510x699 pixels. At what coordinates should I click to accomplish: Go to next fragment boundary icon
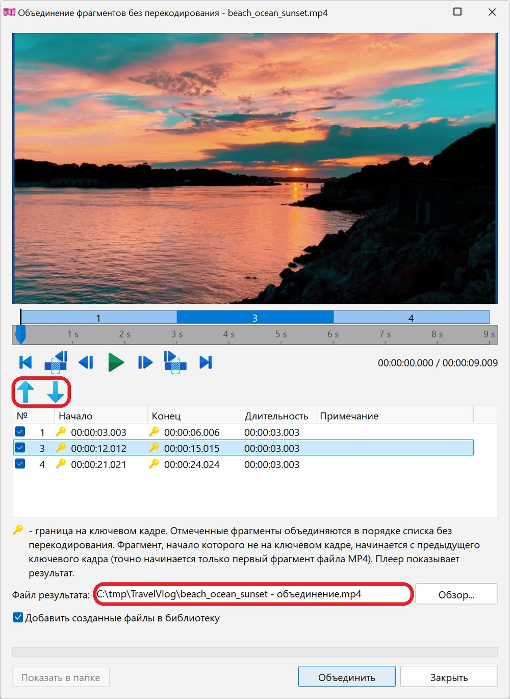click(x=175, y=361)
